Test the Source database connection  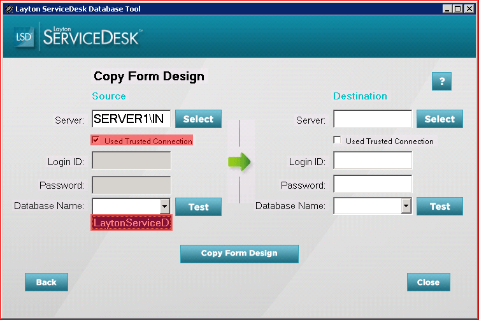[x=198, y=207]
